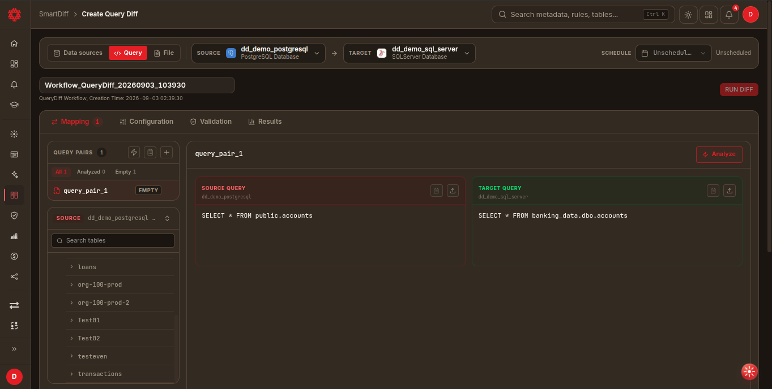Open the user avatar D at sidebar bottom
The image size is (772, 389).
pyautogui.click(x=14, y=376)
